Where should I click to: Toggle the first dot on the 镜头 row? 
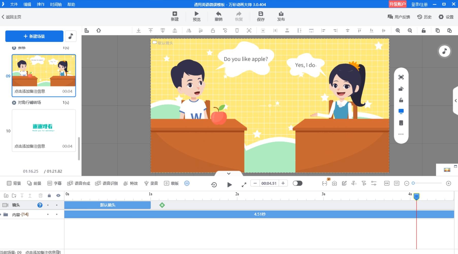(48, 205)
